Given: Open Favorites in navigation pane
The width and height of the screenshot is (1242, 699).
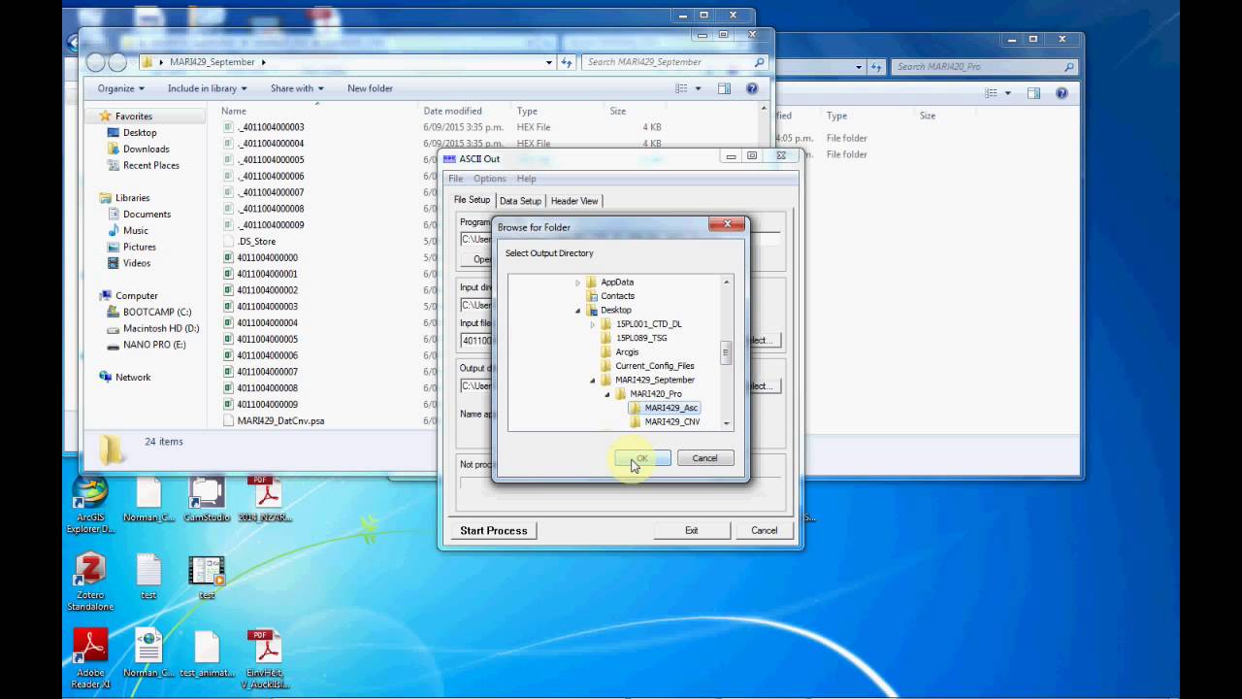Looking at the screenshot, I should click(x=133, y=116).
